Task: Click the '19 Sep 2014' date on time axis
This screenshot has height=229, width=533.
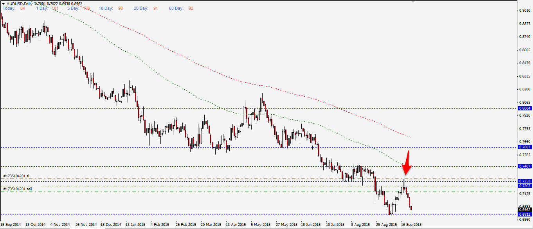Action: point(11,225)
